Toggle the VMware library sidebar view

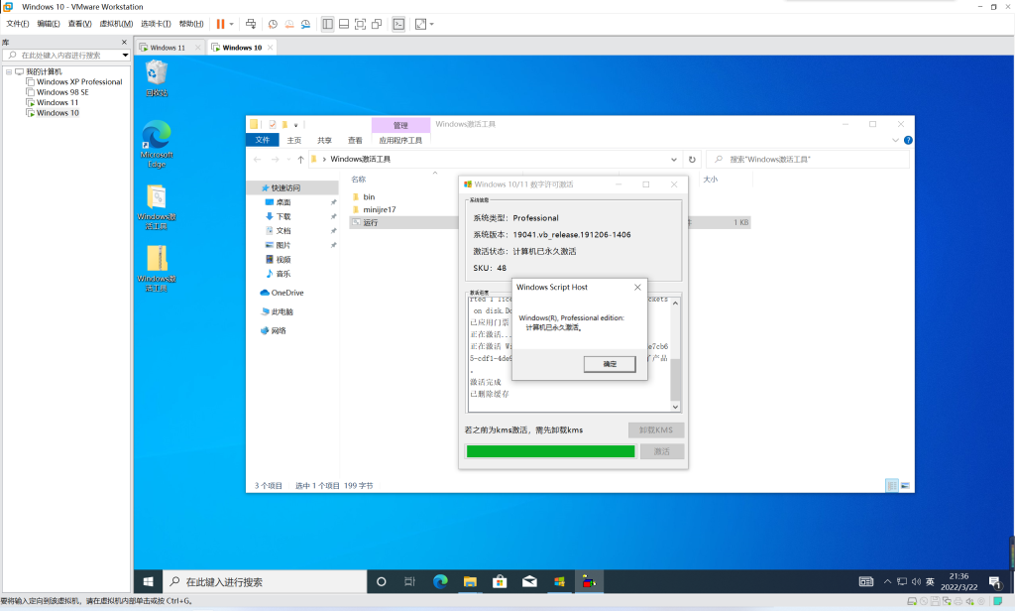327,24
